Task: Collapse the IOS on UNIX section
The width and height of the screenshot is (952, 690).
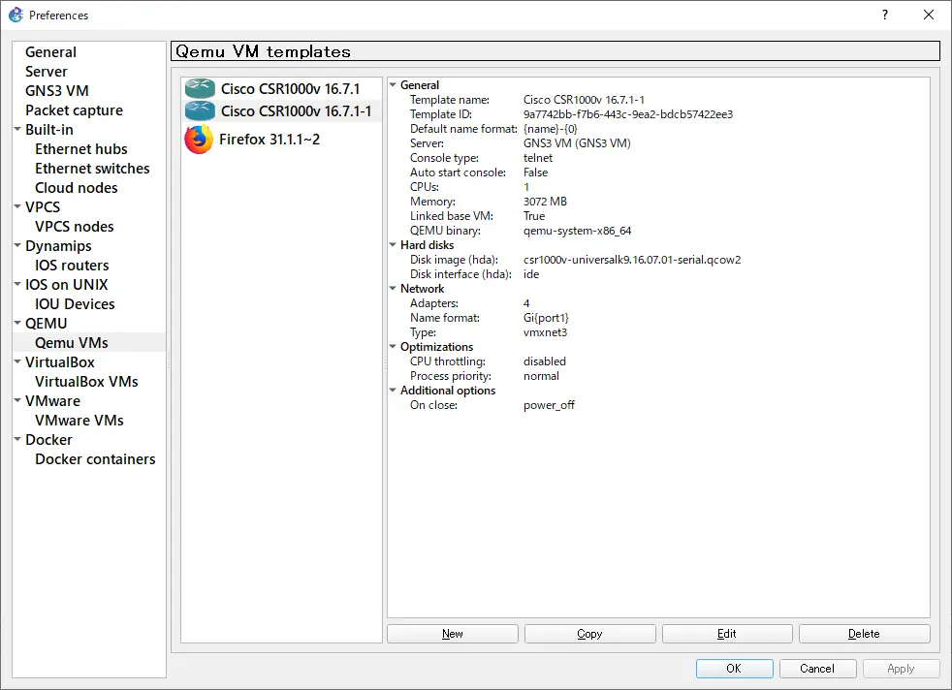Action: [17, 284]
